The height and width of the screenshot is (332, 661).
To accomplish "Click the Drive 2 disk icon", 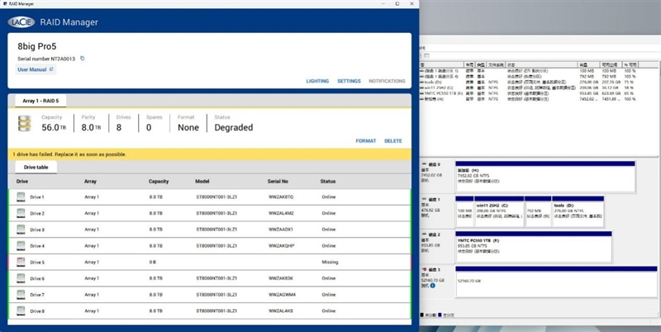I will coord(21,213).
